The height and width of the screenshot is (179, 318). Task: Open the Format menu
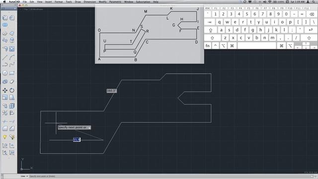pyautogui.click(x=59, y=1)
